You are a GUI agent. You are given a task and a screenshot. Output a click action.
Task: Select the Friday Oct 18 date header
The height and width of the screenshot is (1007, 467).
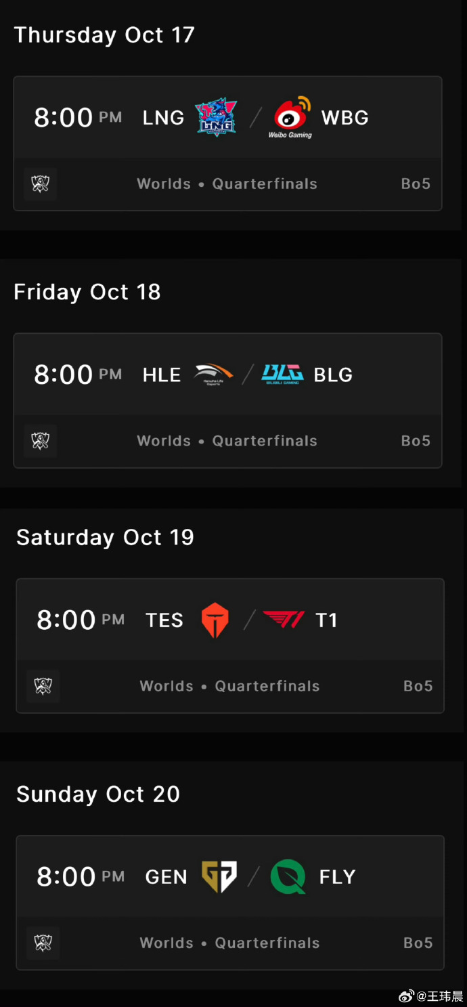coord(87,292)
